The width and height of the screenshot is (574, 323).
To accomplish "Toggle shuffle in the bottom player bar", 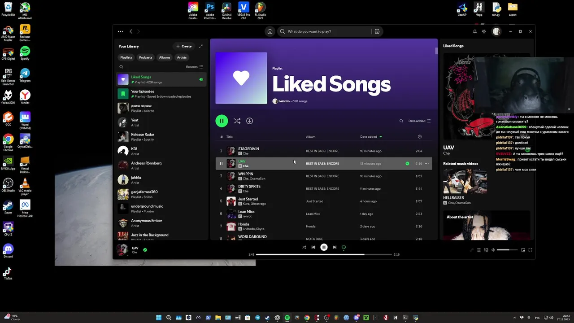I will click(304, 247).
